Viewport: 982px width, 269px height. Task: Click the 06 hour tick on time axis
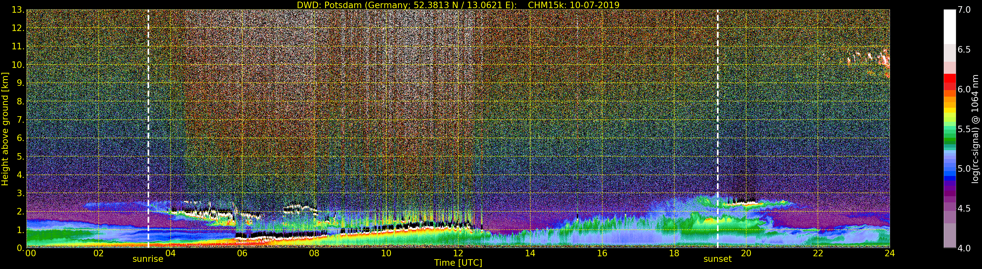[242, 253]
